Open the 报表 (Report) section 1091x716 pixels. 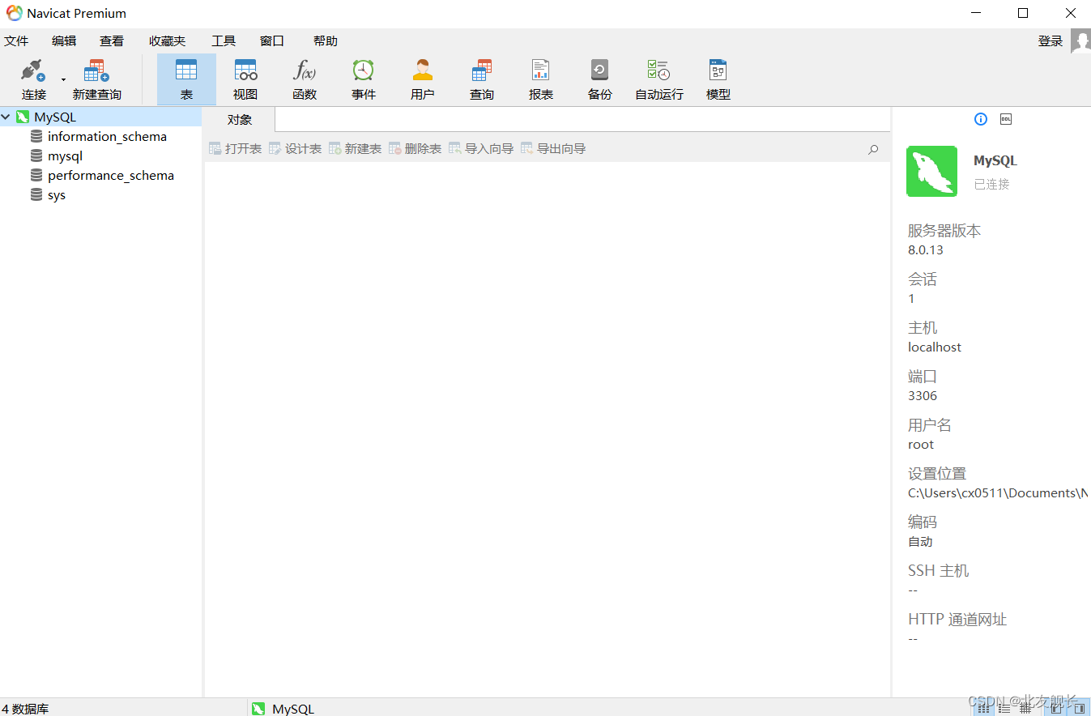coord(541,79)
